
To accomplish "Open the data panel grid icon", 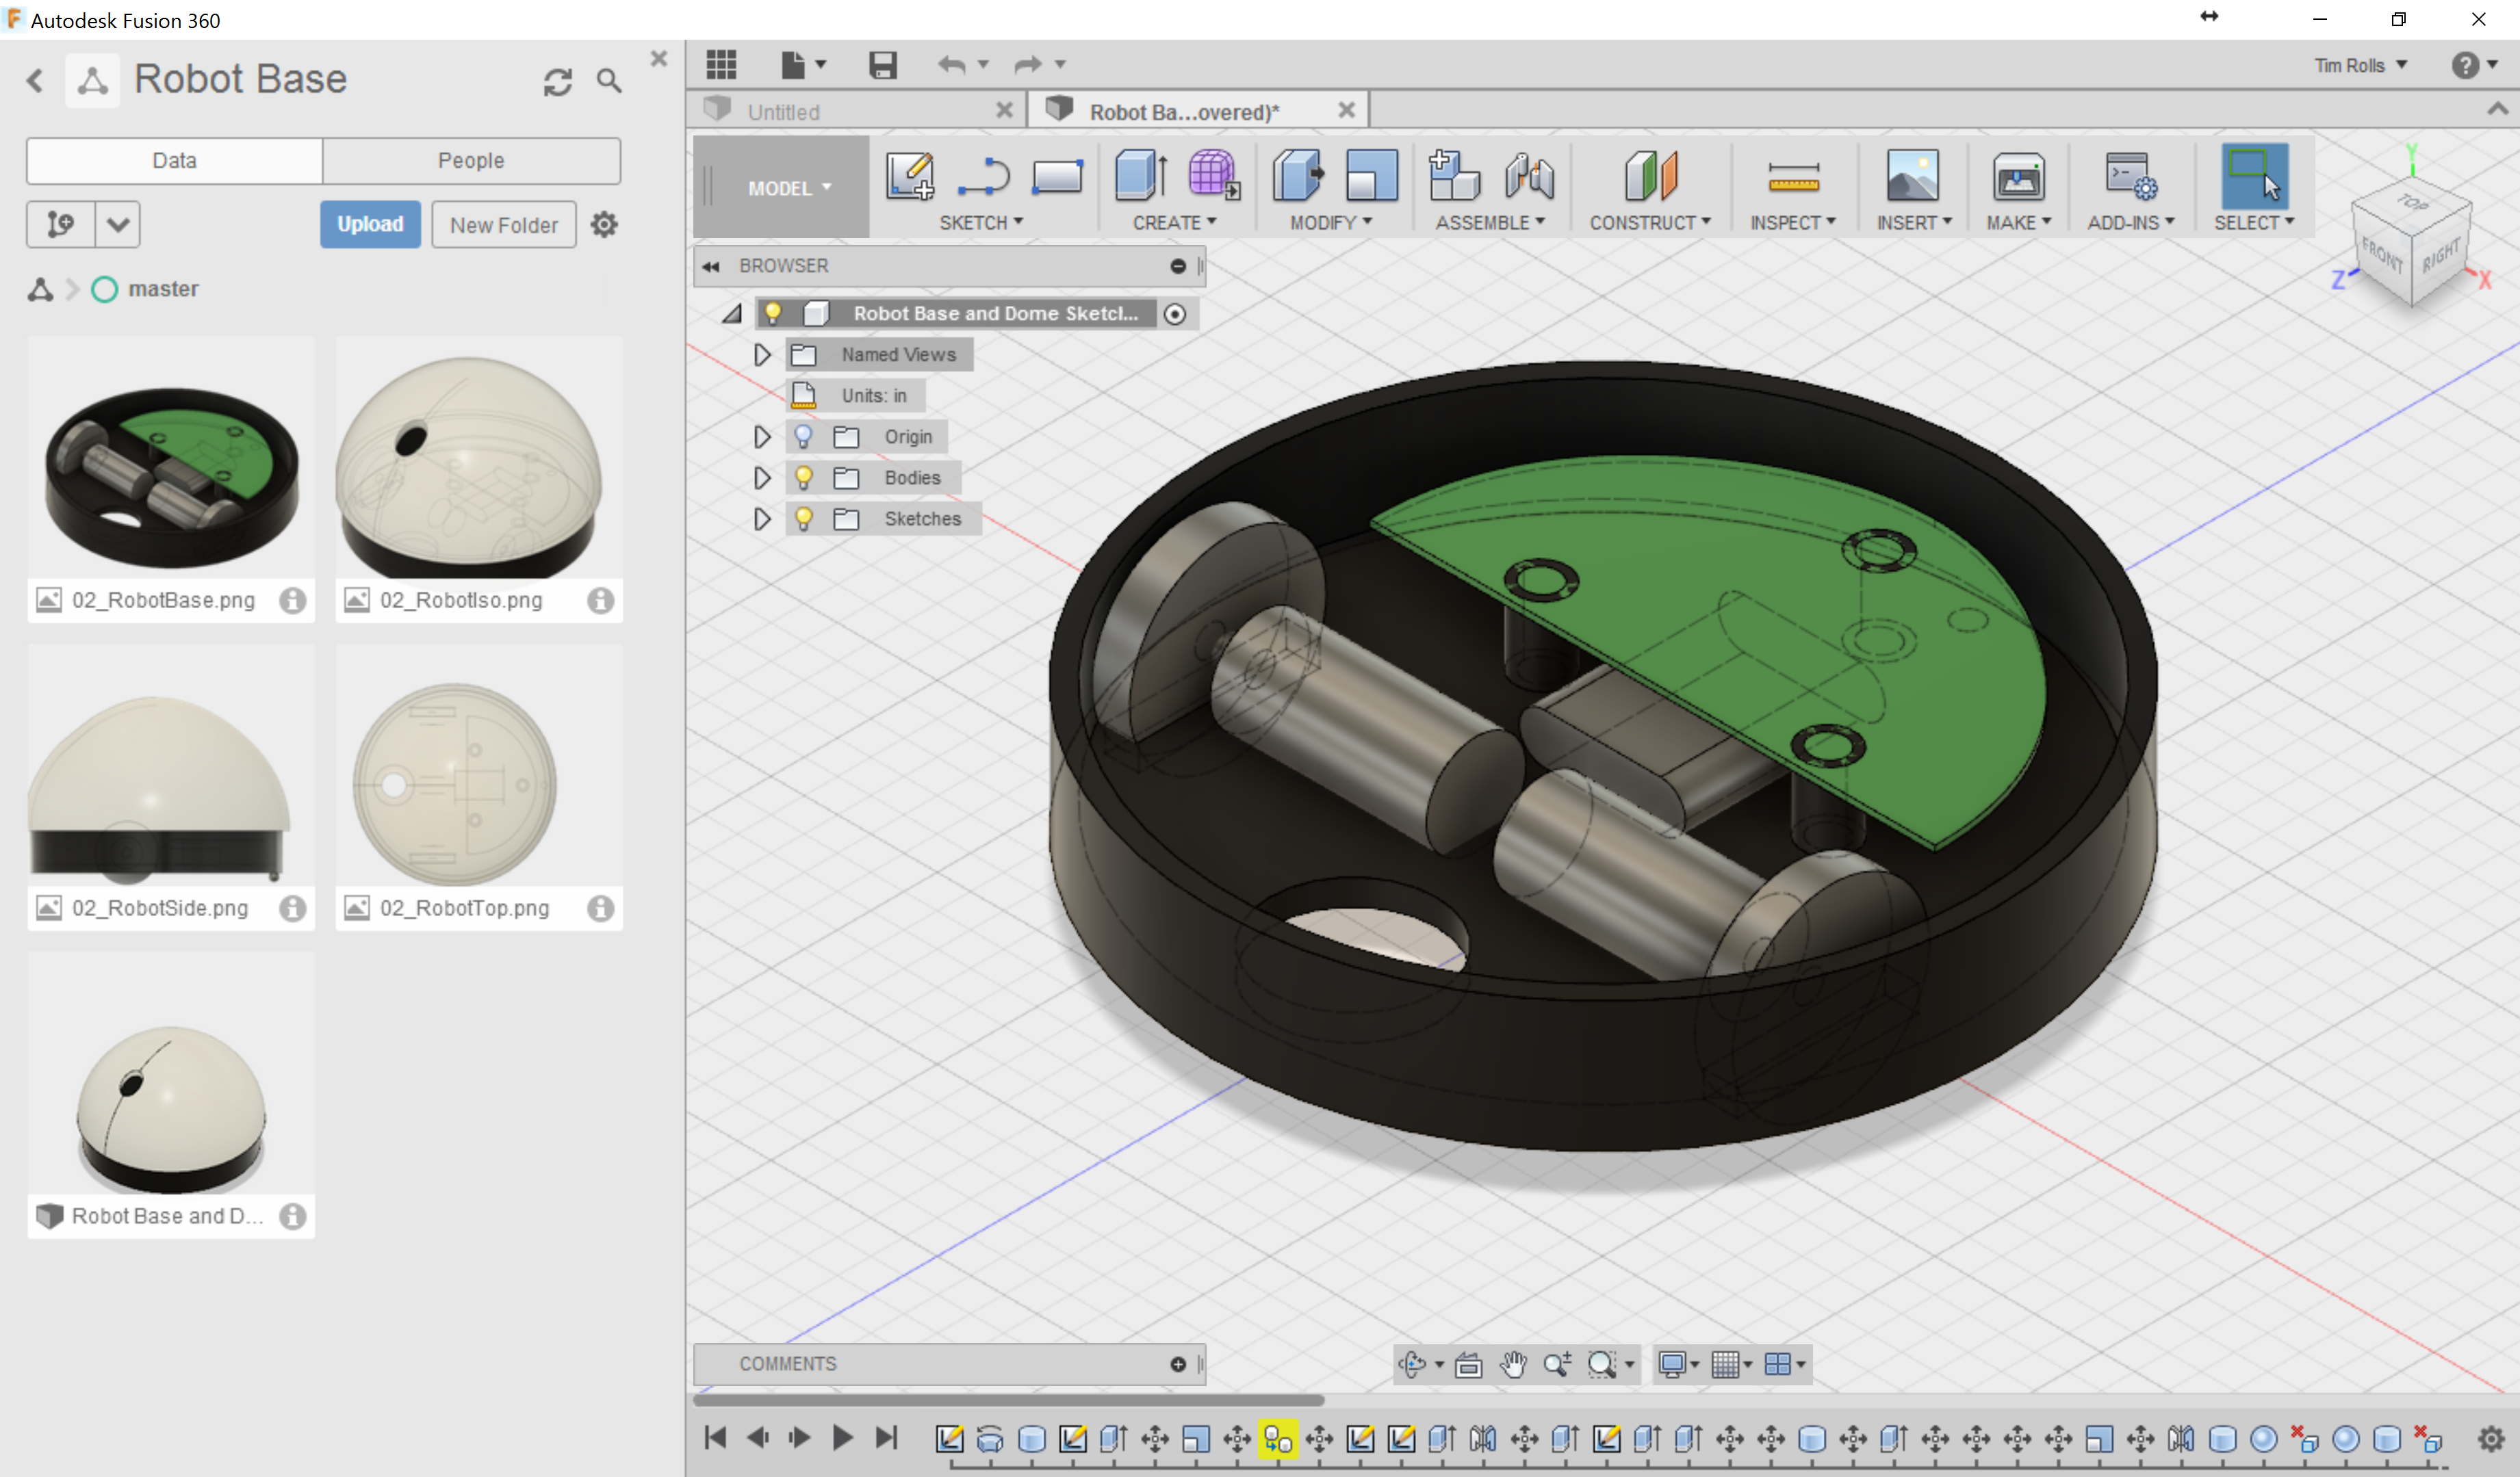I will (721, 65).
